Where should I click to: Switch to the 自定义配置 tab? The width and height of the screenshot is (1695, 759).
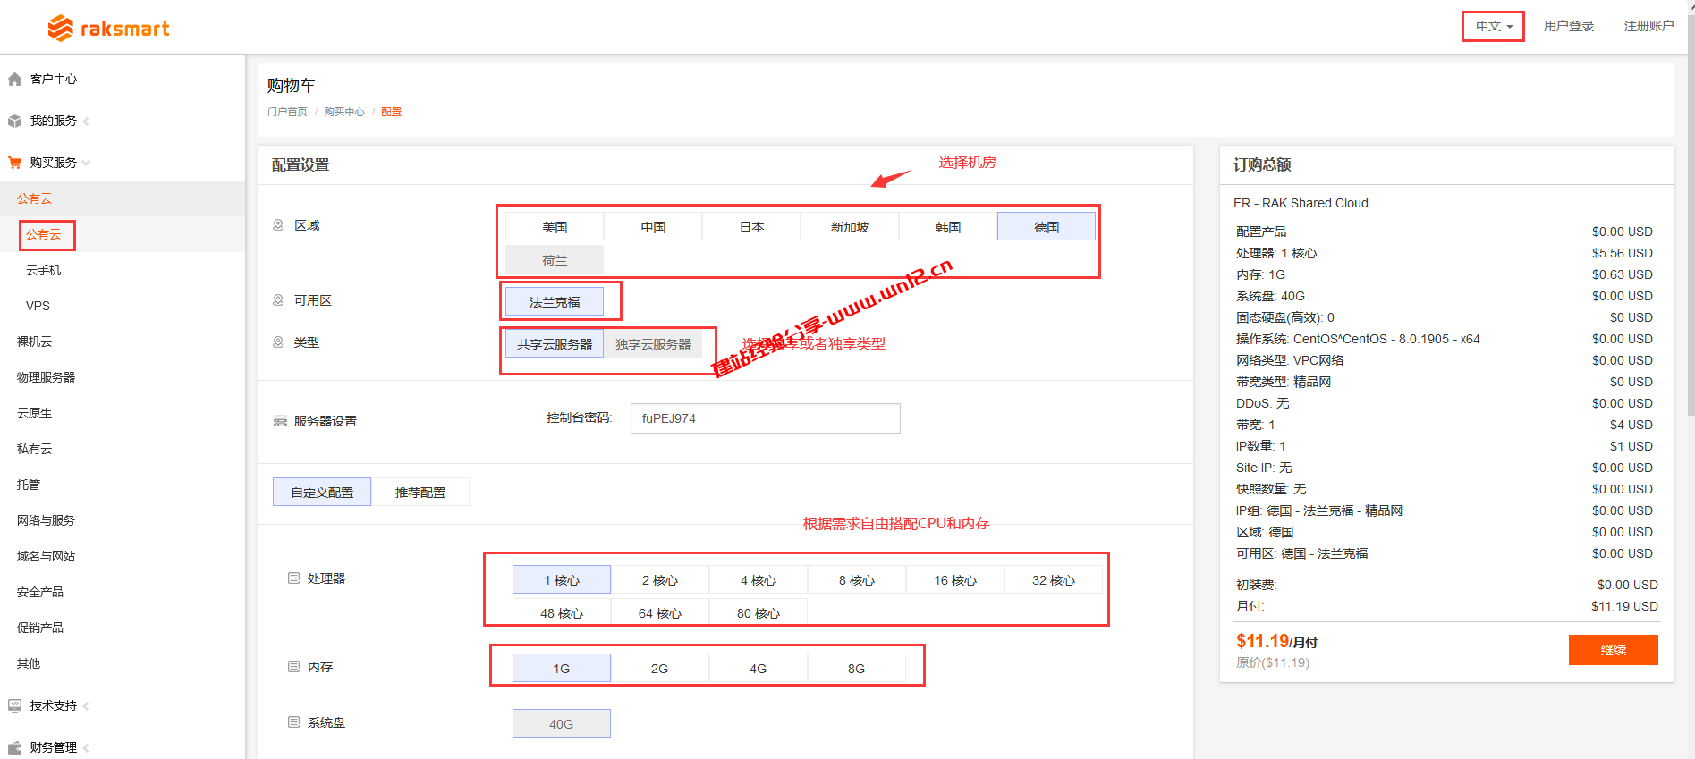[x=322, y=492]
